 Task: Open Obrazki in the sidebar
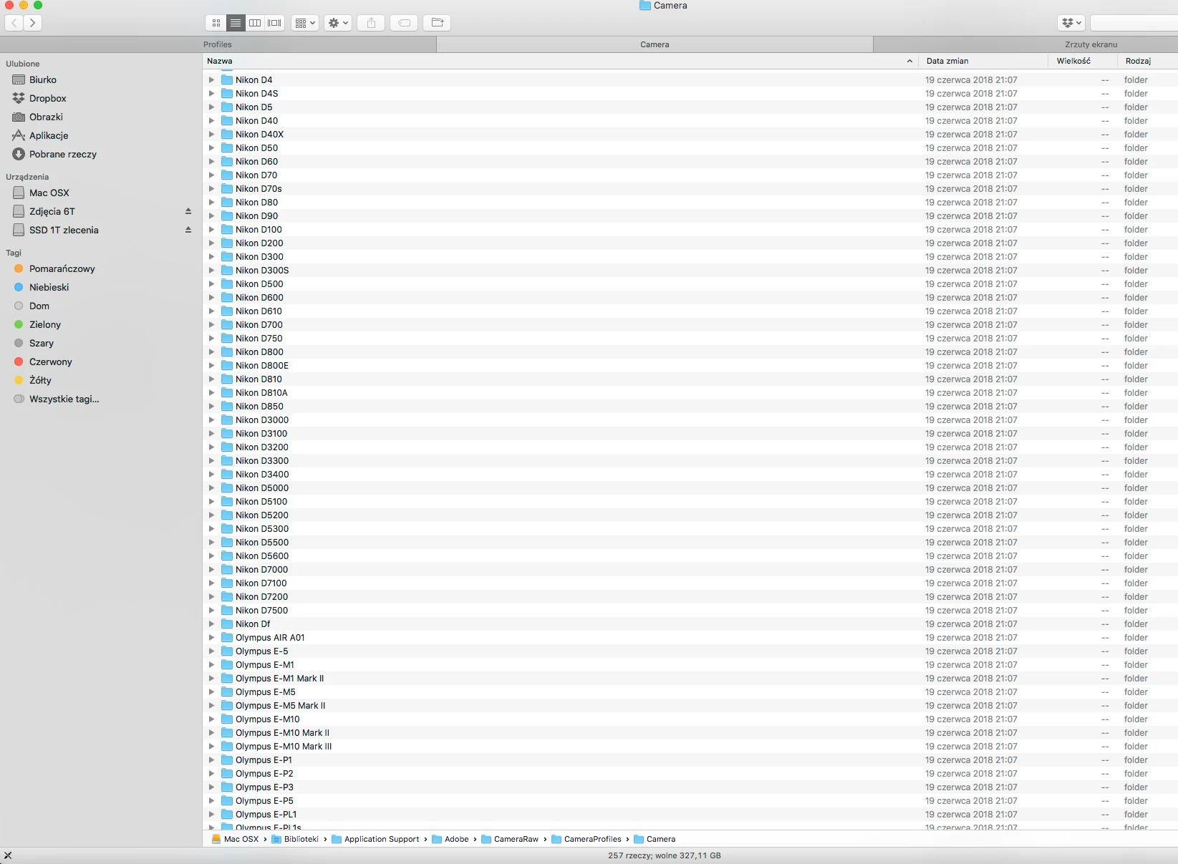pos(46,117)
